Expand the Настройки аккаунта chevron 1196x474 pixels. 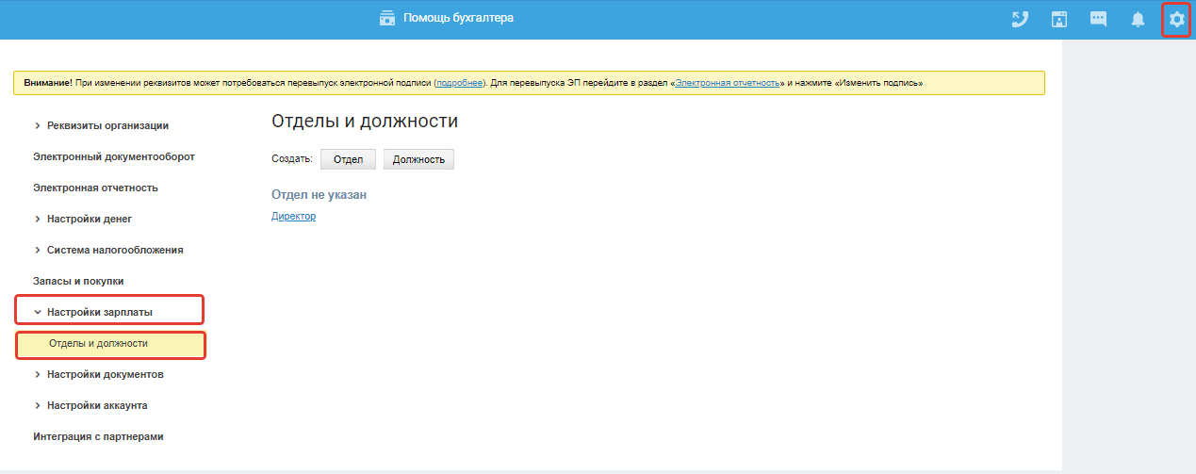point(37,405)
